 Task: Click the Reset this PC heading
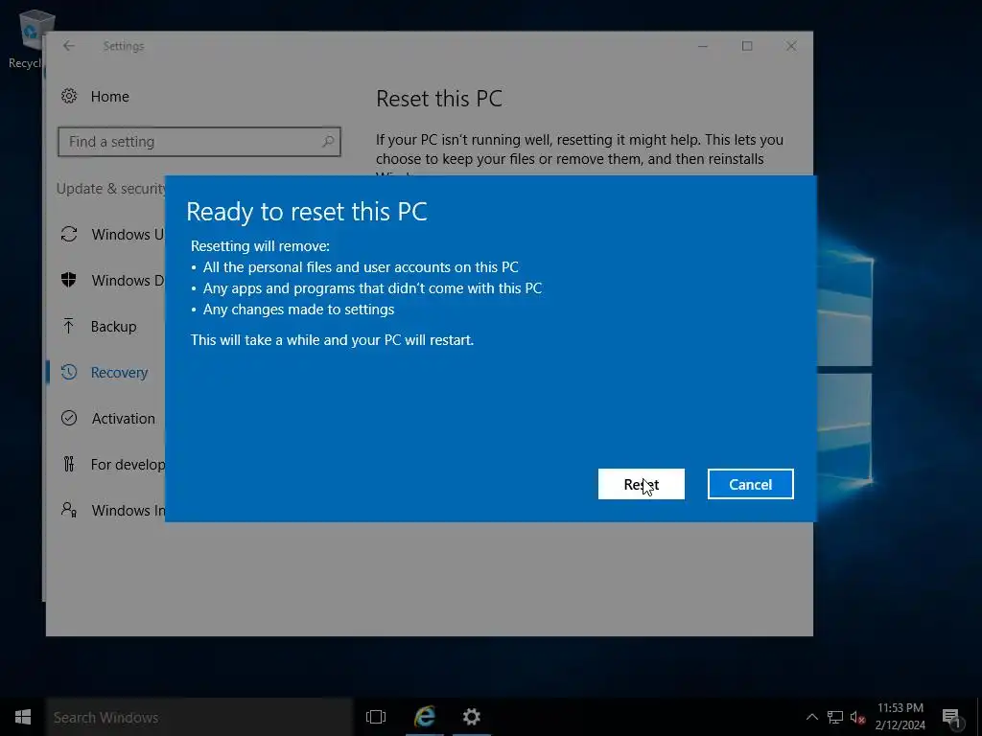[439, 99]
